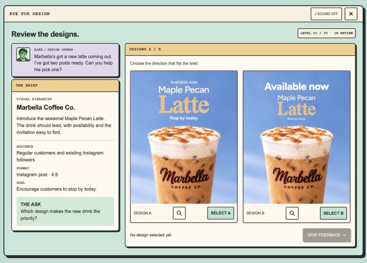The height and width of the screenshot is (263, 367).
Task: Zoom in on Design B with magnifier icon
Action: 292,213
